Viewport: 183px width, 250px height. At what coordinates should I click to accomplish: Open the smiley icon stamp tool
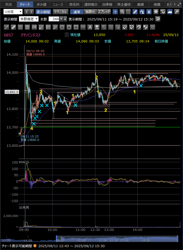tap(97, 27)
